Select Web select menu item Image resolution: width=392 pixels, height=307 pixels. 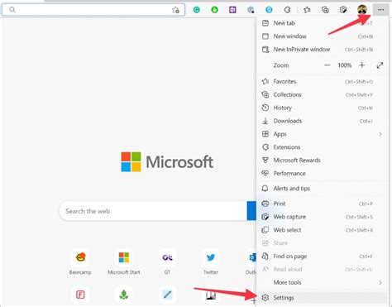coord(323,230)
